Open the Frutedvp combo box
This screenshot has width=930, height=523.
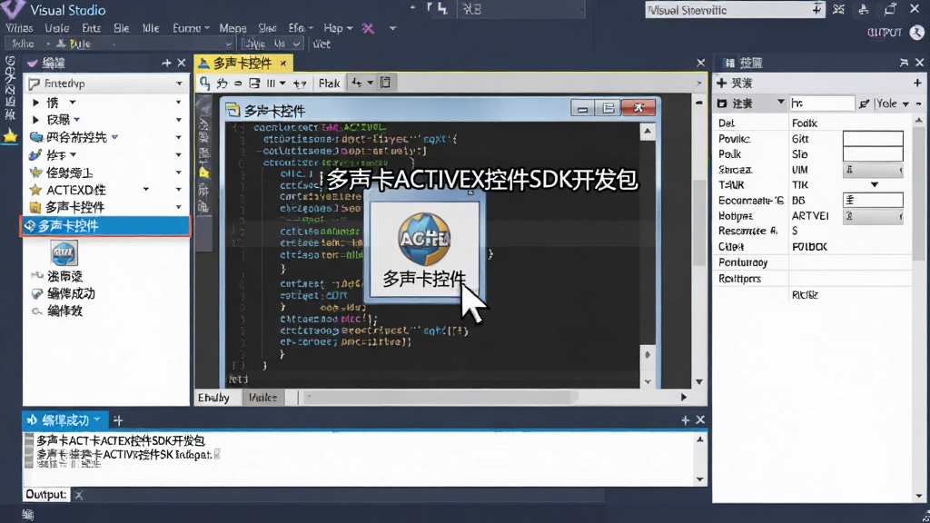pyautogui.click(x=107, y=84)
